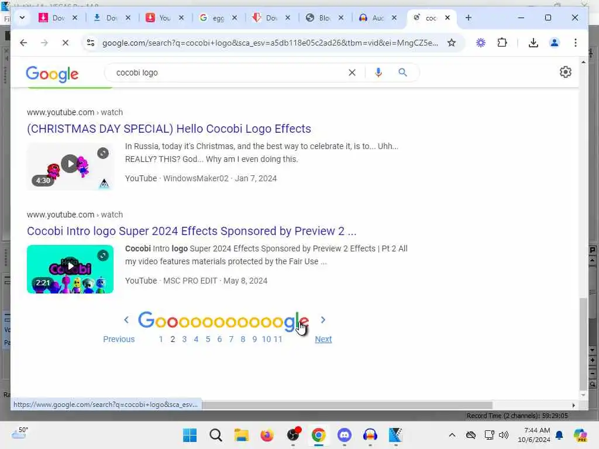Open Christmas Day Special Hello Cocobi link
Screen dimensions: 599x449
click(169, 129)
